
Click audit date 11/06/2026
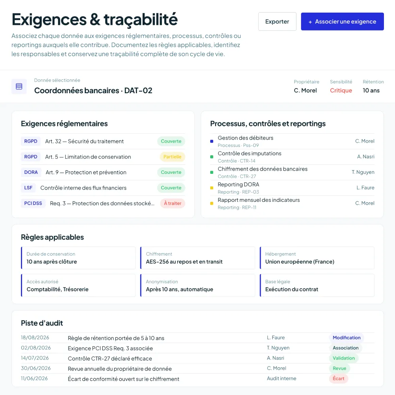point(34,378)
